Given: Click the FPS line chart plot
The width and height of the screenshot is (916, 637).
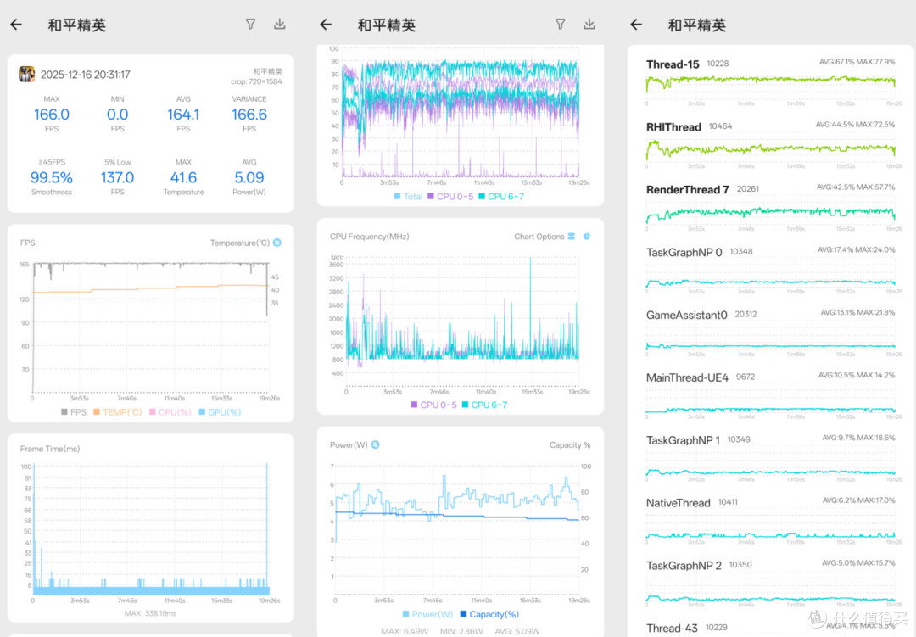Looking at the screenshot, I should pyautogui.click(x=151, y=328).
